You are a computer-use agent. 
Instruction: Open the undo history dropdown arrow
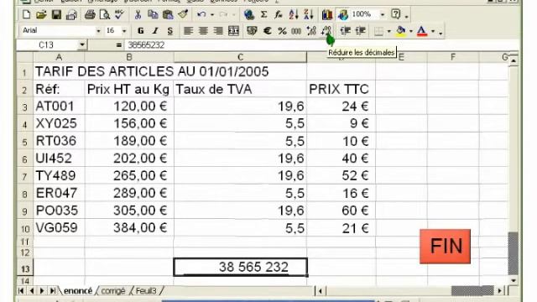pos(212,15)
